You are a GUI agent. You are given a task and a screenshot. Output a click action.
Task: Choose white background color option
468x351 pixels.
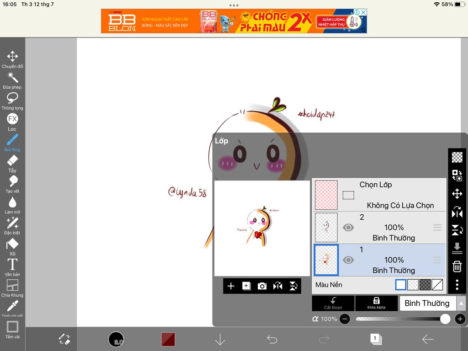[x=400, y=285]
